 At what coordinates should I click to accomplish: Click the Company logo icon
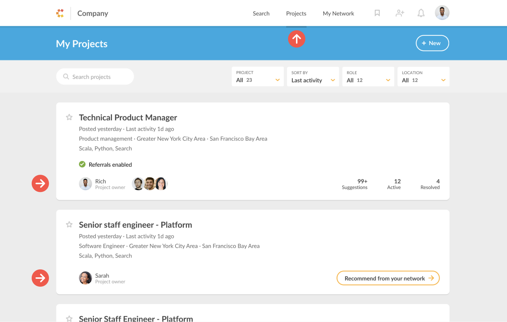(x=60, y=13)
